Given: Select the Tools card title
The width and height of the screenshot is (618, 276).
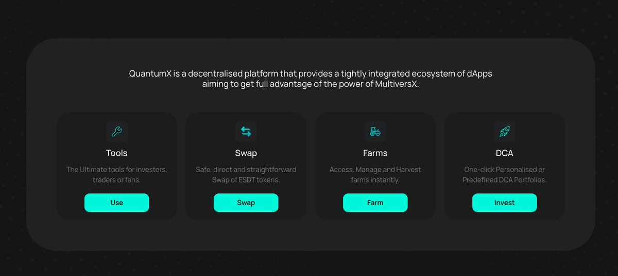Looking at the screenshot, I should click(x=117, y=153).
